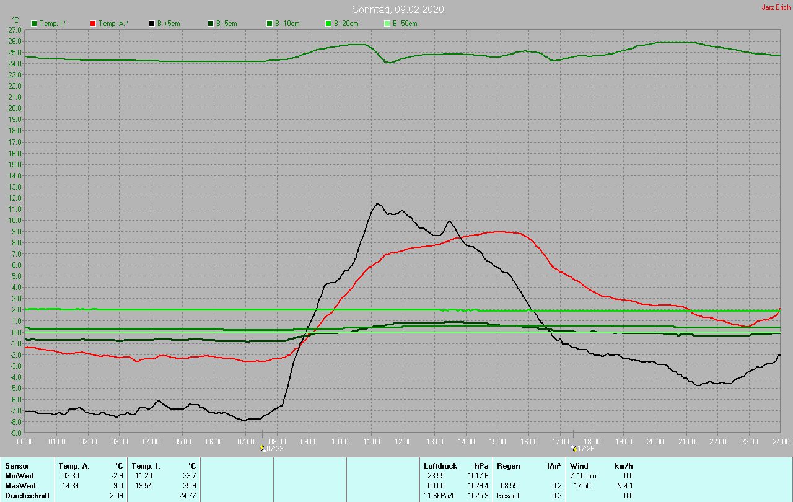Click the red Temp. A.* legend square
Image resolution: width=793 pixels, height=502 pixels.
93,24
